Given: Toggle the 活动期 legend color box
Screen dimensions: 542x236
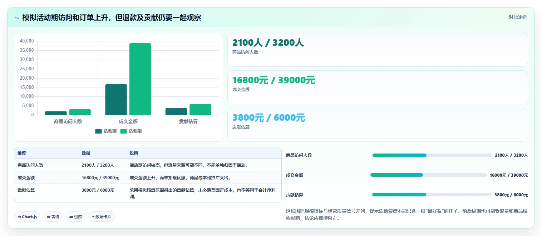Looking at the screenshot, I should 123,131.
